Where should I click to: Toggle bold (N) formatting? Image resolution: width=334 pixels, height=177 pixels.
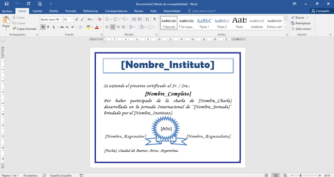tap(43, 27)
